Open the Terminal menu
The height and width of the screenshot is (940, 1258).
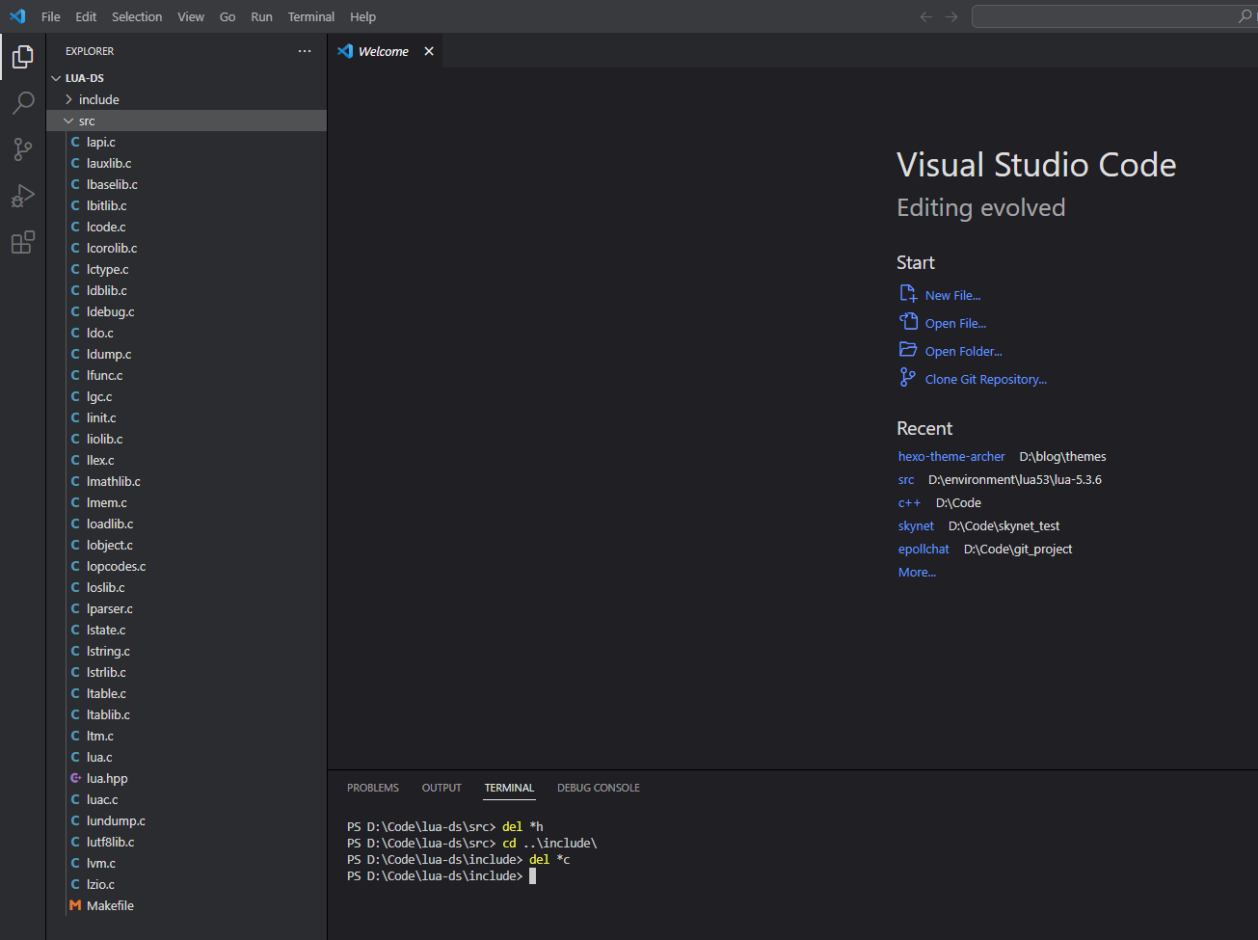[310, 16]
